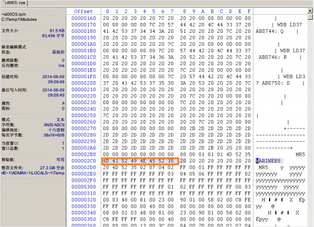Click MARINER5 text in ASCII column

click(268, 161)
